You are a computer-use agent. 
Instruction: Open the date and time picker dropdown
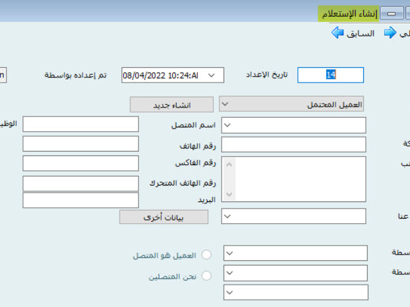212,75
